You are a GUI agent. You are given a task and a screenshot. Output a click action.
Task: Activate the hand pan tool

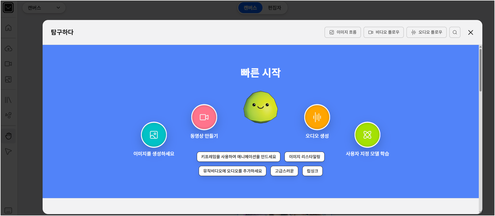[x=8, y=136]
